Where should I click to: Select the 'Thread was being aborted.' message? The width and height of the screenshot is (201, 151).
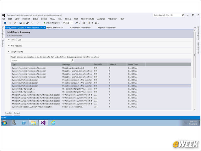(73, 68)
